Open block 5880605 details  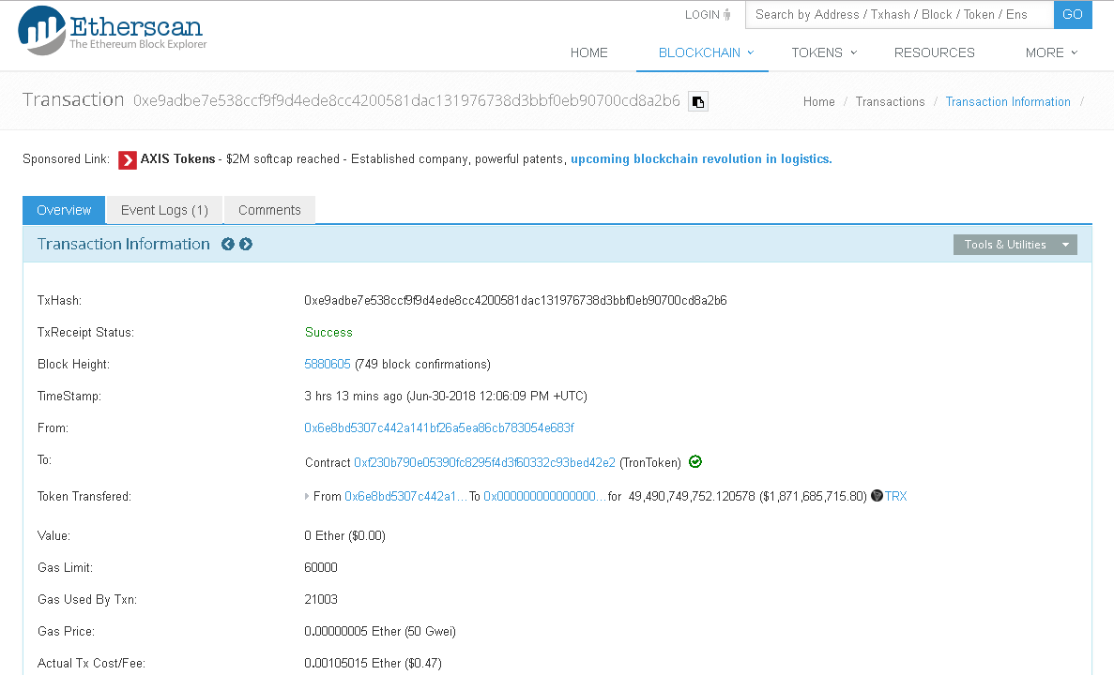click(327, 364)
